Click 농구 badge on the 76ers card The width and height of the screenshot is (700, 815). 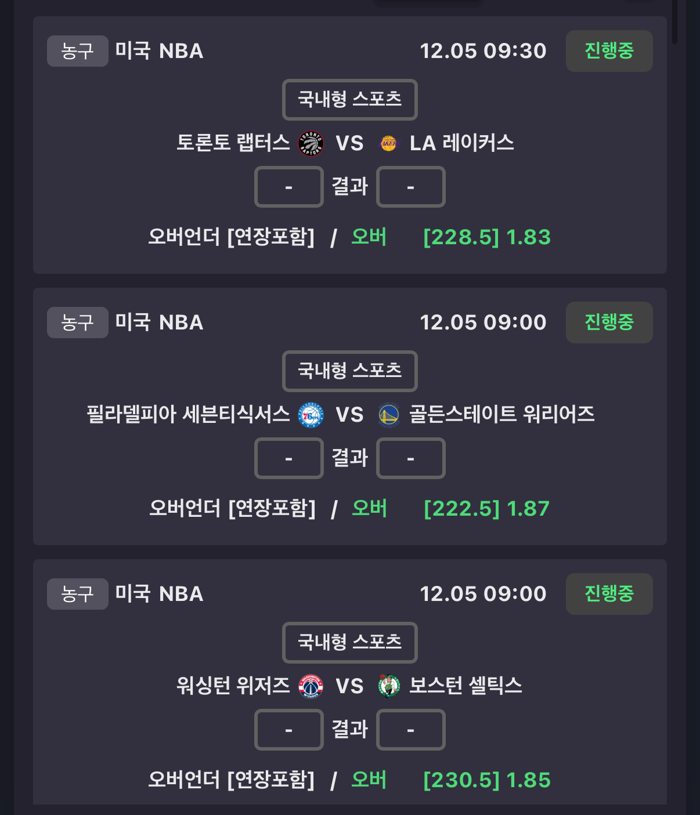77,323
